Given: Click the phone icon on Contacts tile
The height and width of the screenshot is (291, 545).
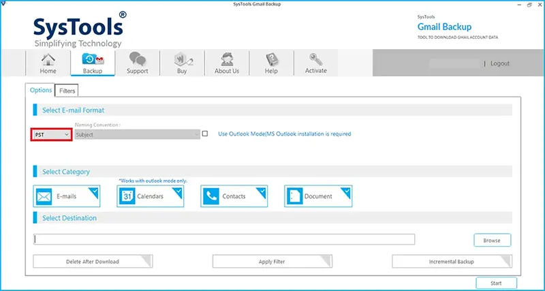Looking at the screenshot, I should (211, 197).
